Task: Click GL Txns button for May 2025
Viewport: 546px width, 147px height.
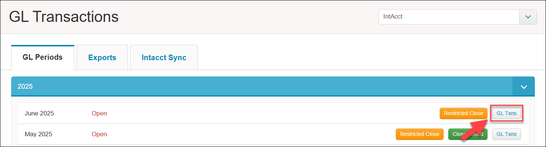Action: point(507,134)
